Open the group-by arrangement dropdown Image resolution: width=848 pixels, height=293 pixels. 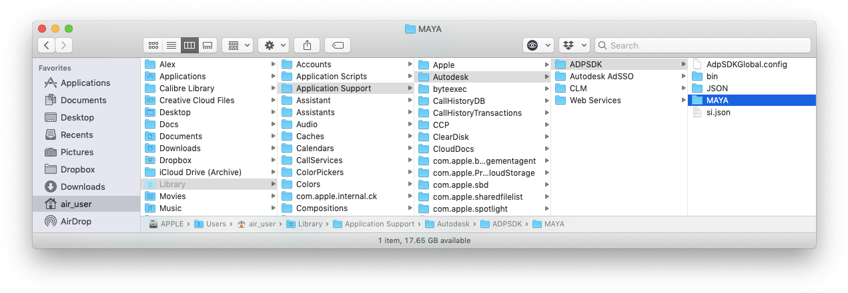point(238,45)
